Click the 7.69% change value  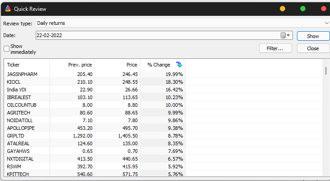click(x=175, y=151)
